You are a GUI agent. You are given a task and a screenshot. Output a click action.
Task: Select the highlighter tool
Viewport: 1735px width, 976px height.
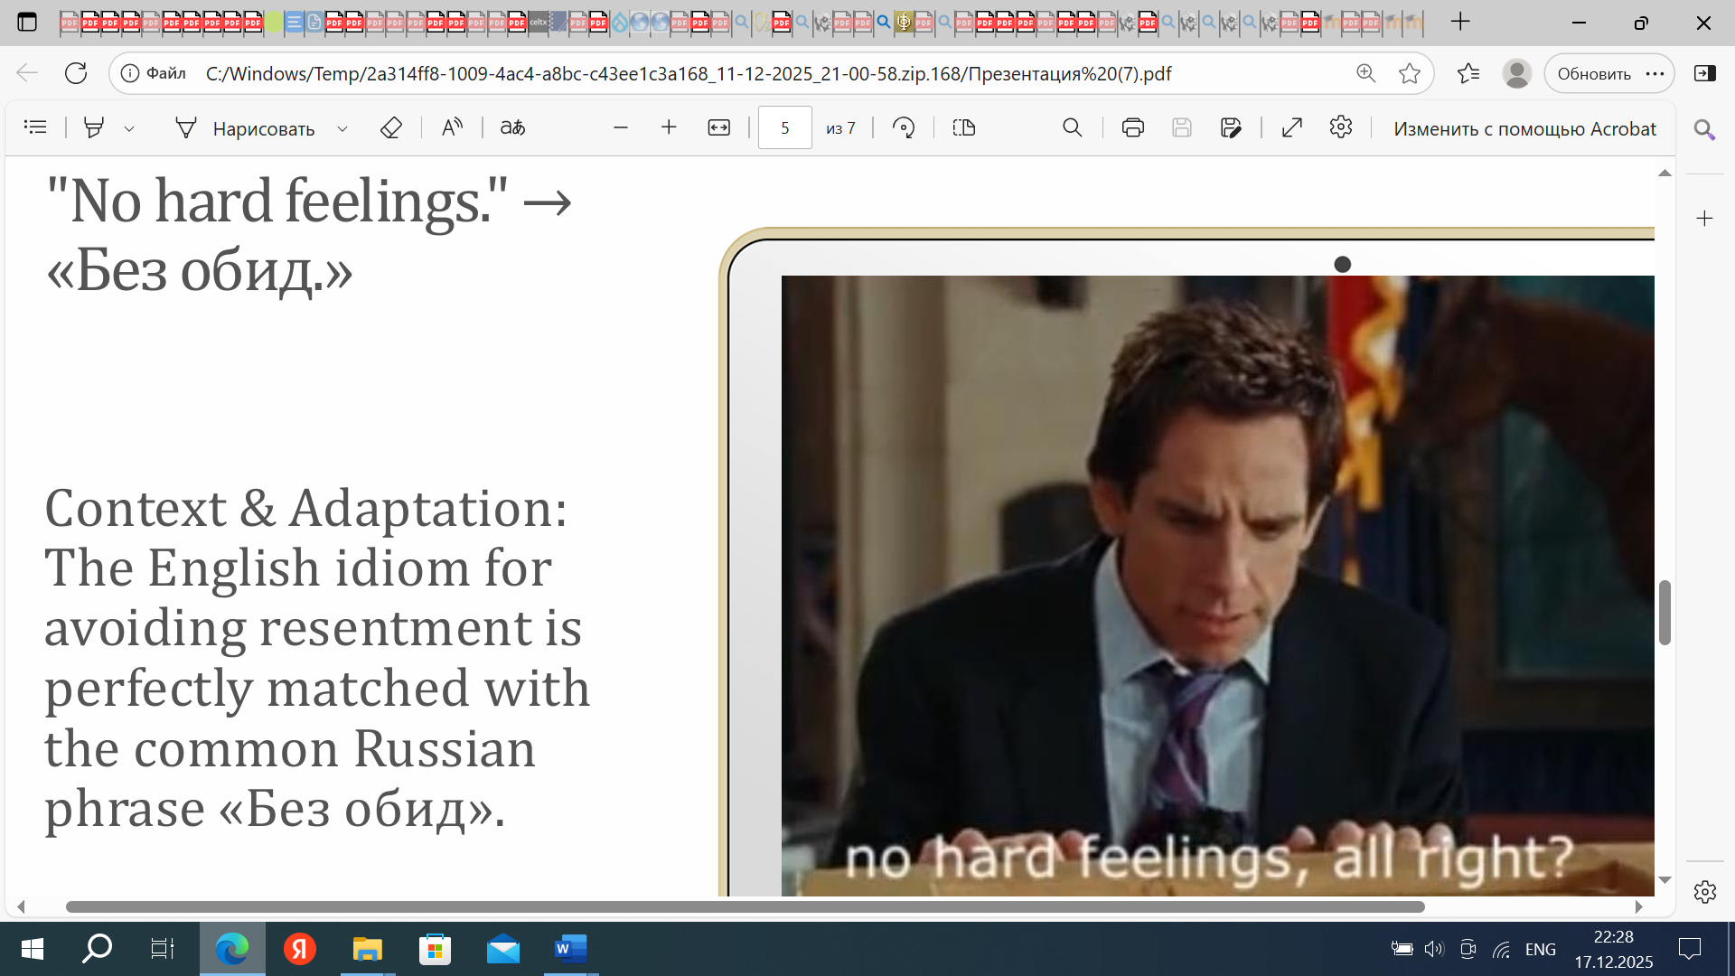[x=93, y=127]
